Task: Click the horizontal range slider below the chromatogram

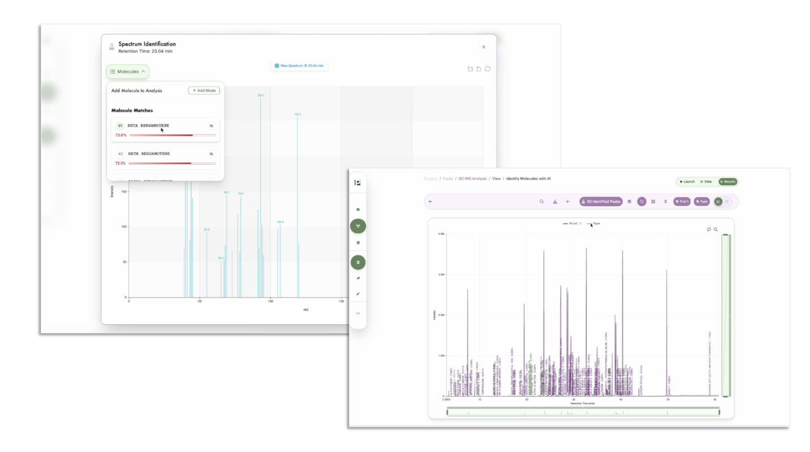Action: [x=583, y=412]
